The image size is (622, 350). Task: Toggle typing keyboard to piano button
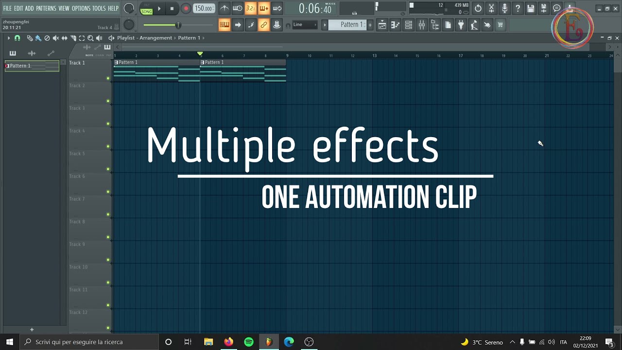pos(225,25)
